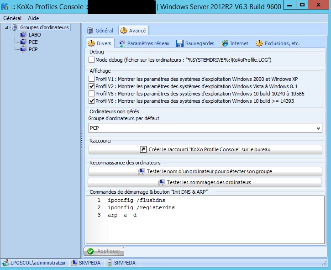Click the PCP computer group icon

coord(23,49)
